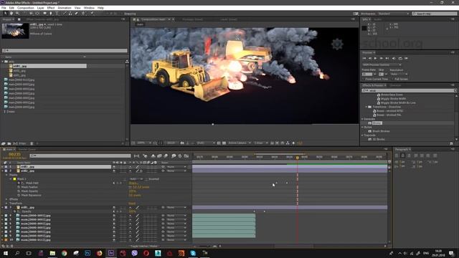This screenshot has height=258, width=459.
Task: Open the Effect menu
Action: pos(51,8)
